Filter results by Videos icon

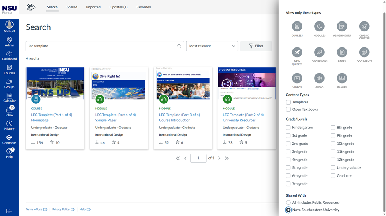[297, 78]
